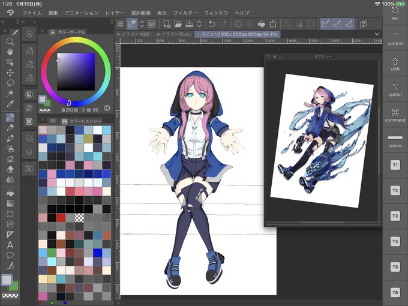Image resolution: width=408 pixels, height=306 pixels.
Task: Choose the Lasso selection tool
Action: tap(10, 83)
